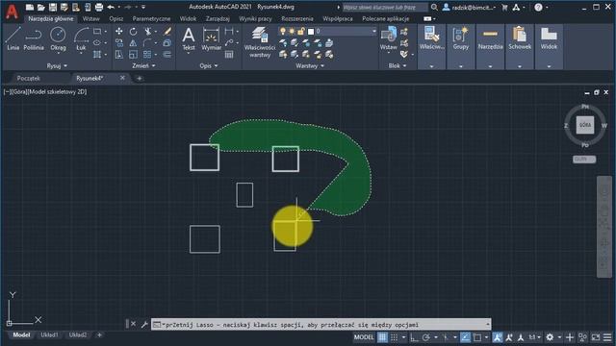Toggle object snap tracking in status bar
Image resolution: width=616 pixels, height=346 pixels.
pyautogui.click(x=465, y=337)
